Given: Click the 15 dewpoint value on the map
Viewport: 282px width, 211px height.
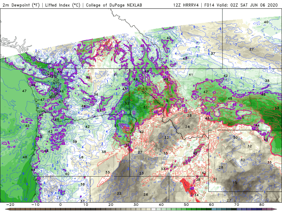Looking at the screenshot, I should 235,183.
